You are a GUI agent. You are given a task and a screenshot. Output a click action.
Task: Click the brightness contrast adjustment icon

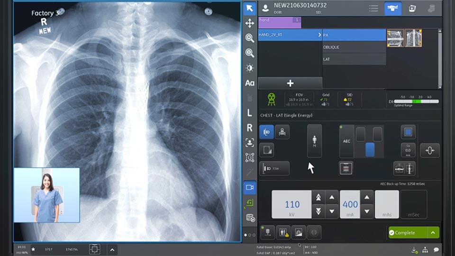point(250,68)
